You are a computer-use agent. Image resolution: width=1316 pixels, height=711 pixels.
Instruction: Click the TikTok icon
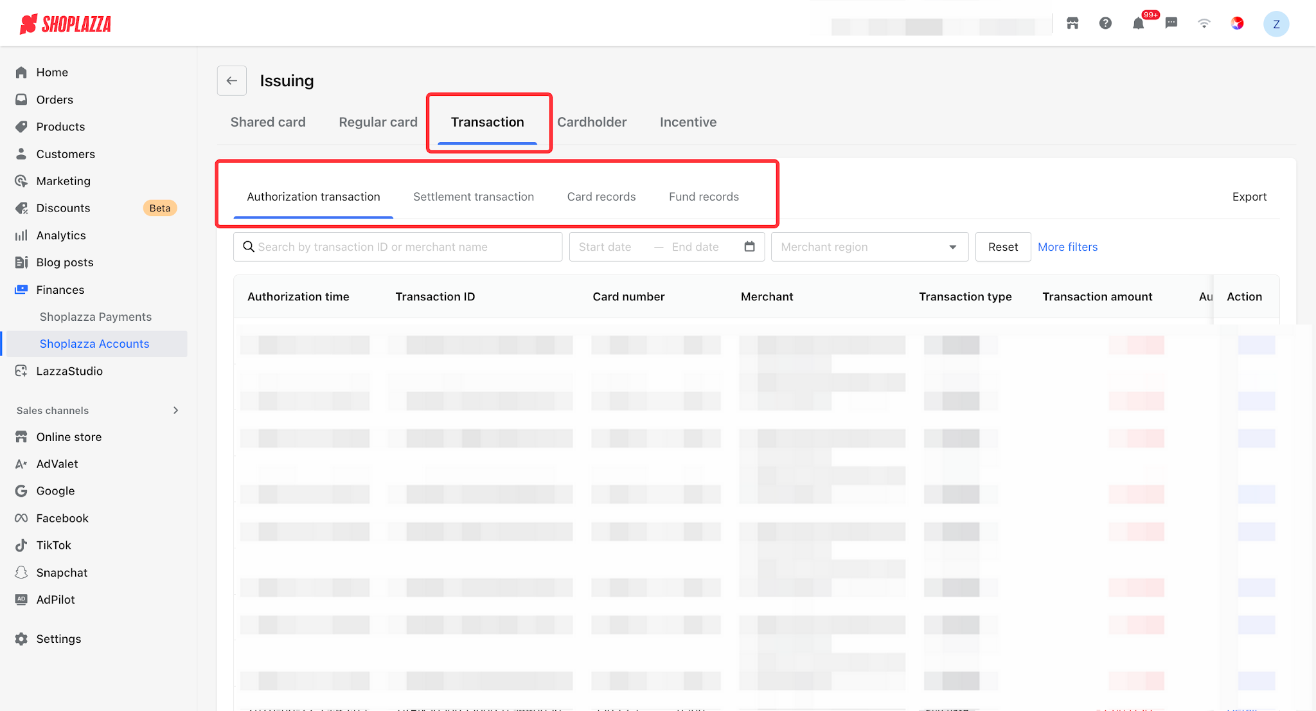pos(21,545)
